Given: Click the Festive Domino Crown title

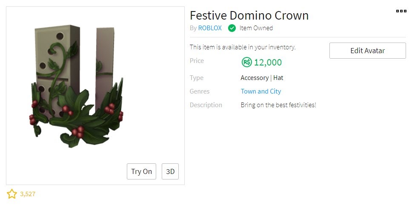Looking at the screenshot, I should [x=249, y=15].
